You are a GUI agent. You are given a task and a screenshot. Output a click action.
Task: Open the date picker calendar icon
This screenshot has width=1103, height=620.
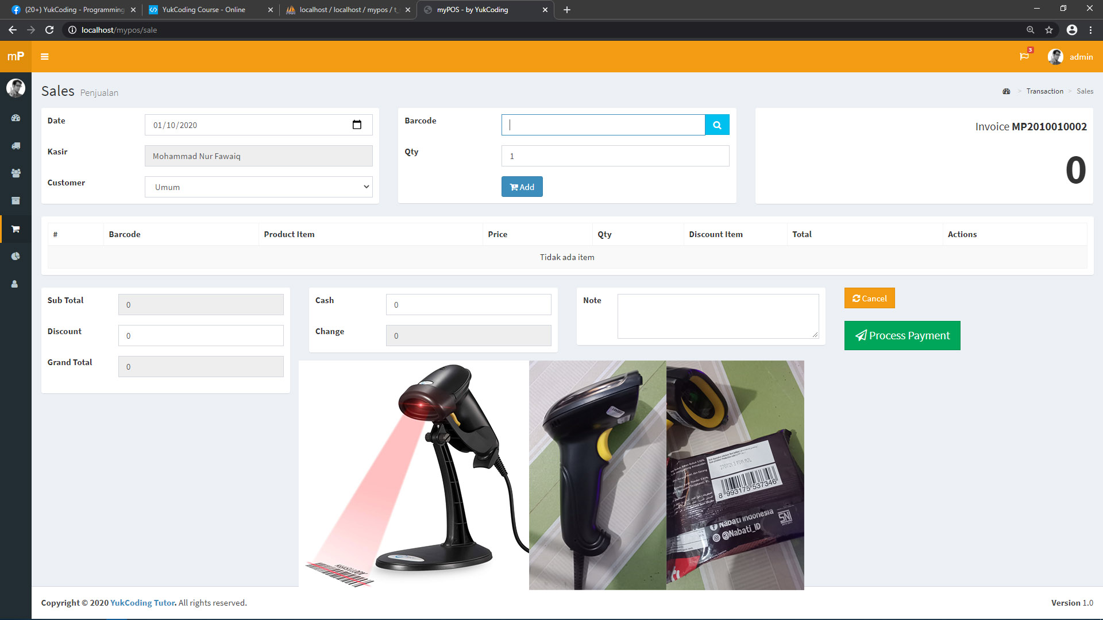click(357, 125)
